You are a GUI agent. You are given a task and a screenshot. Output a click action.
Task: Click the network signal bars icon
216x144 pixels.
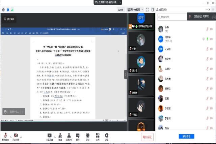(13, 10)
